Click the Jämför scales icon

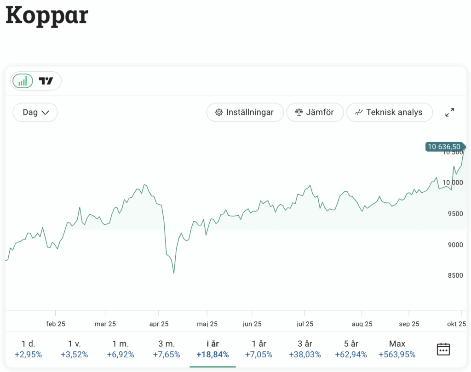pos(299,112)
